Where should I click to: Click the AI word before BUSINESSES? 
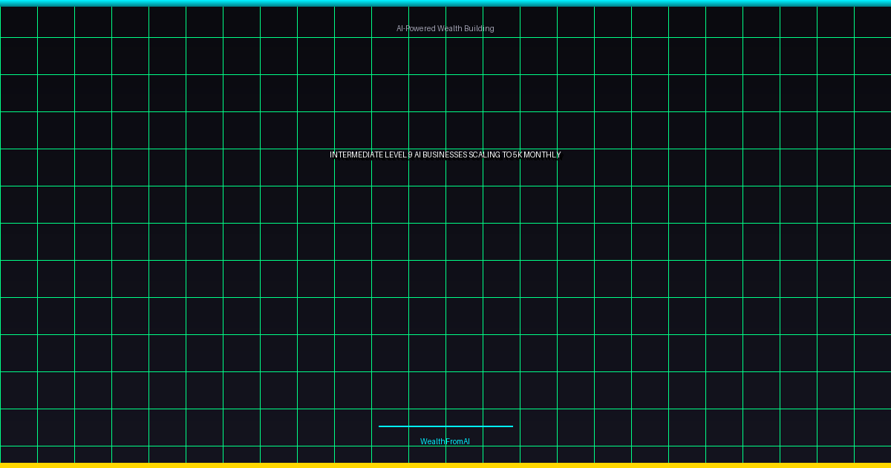pyautogui.click(x=417, y=155)
